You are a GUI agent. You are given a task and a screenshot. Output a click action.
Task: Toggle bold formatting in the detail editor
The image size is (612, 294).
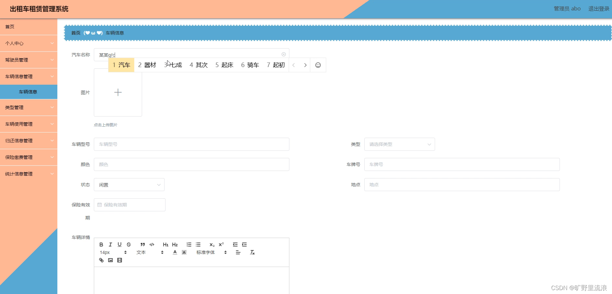pos(101,245)
